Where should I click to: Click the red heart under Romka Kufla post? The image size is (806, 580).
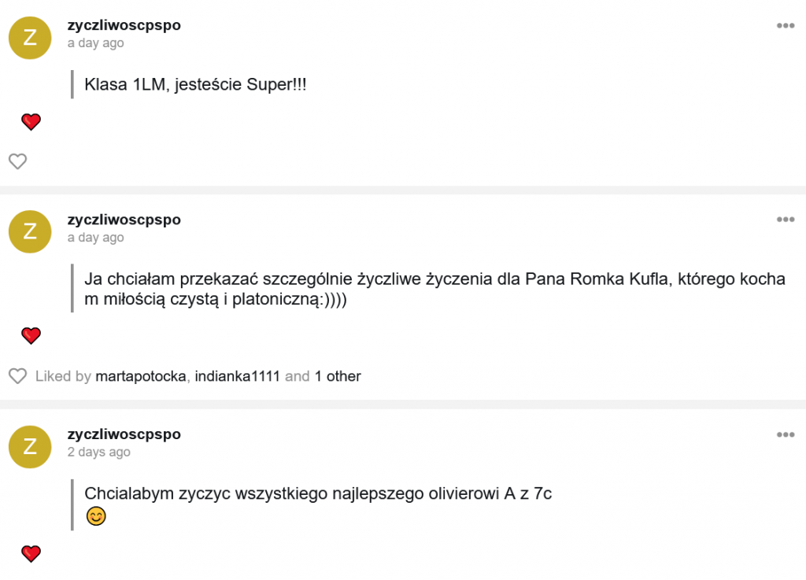(x=31, y=336)
